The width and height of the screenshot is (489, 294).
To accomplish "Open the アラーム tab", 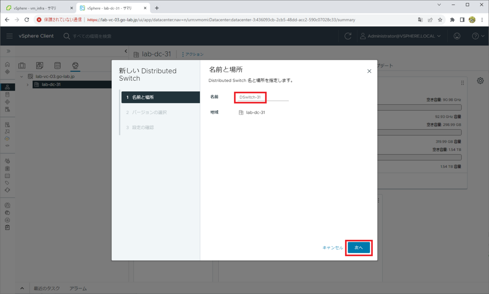I will 78,288.
